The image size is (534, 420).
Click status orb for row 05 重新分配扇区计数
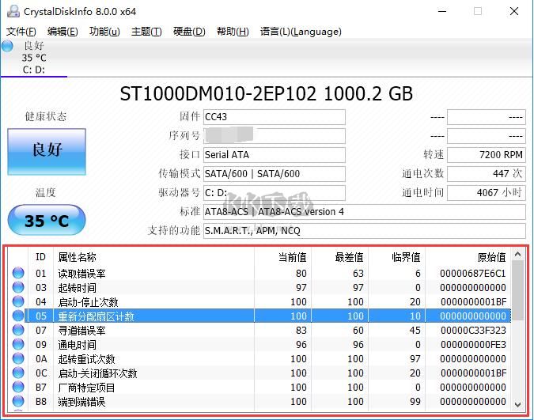point(18,316)
